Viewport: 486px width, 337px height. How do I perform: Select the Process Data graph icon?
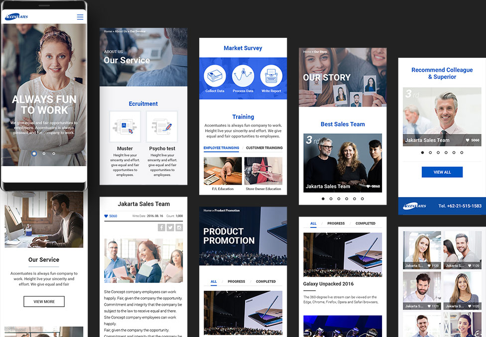coord(243,76)
